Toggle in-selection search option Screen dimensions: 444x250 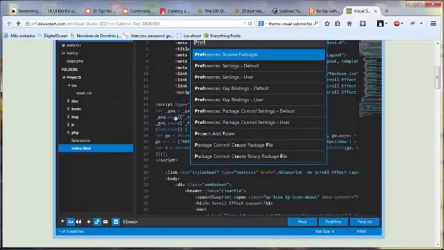105,222
